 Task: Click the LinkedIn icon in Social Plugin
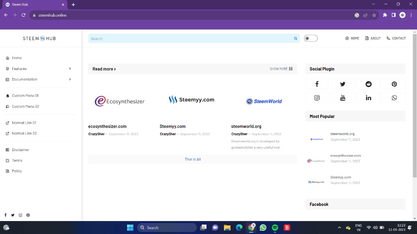click(368, 97)
